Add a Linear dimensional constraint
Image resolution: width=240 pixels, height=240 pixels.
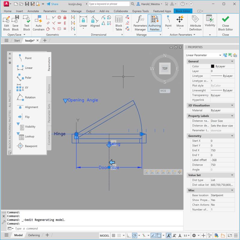click(83, 22)
